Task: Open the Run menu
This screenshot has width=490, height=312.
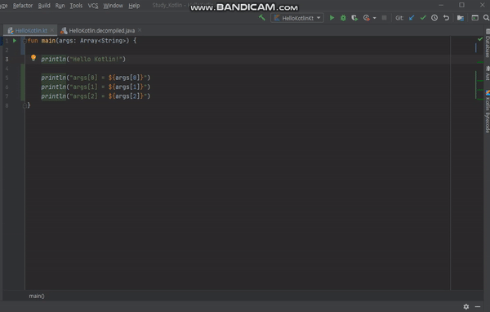Action: (60, 6)
